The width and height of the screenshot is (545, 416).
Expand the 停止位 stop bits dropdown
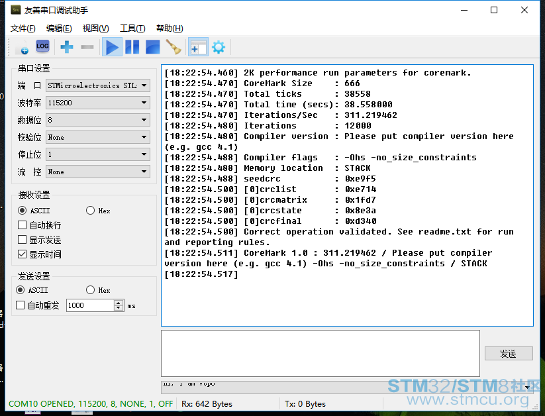coord(144,154)
